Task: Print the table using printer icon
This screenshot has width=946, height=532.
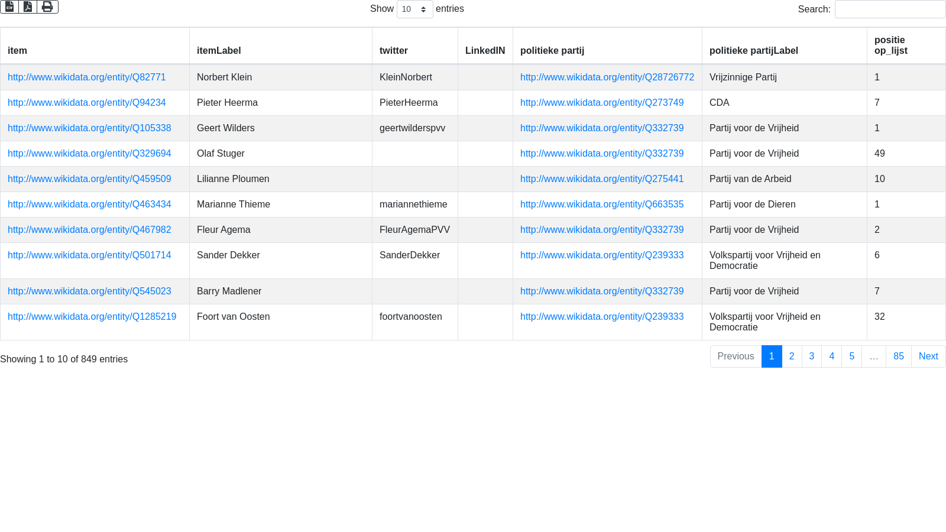Action: (47, 7)
